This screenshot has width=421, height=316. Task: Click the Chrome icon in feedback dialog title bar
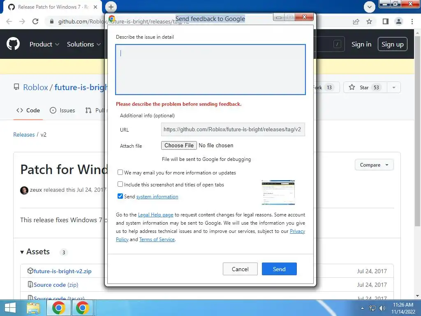coord(112,19)
